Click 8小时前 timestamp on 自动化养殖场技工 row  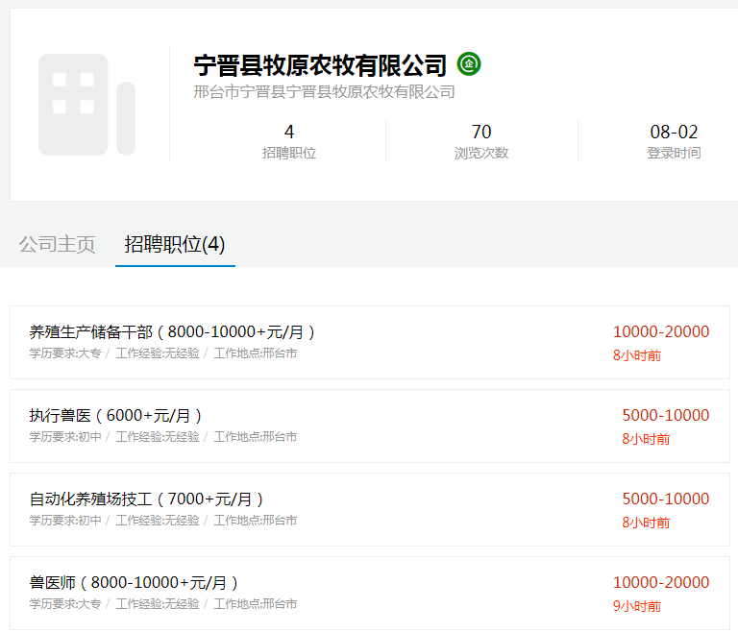click(646, 523)
